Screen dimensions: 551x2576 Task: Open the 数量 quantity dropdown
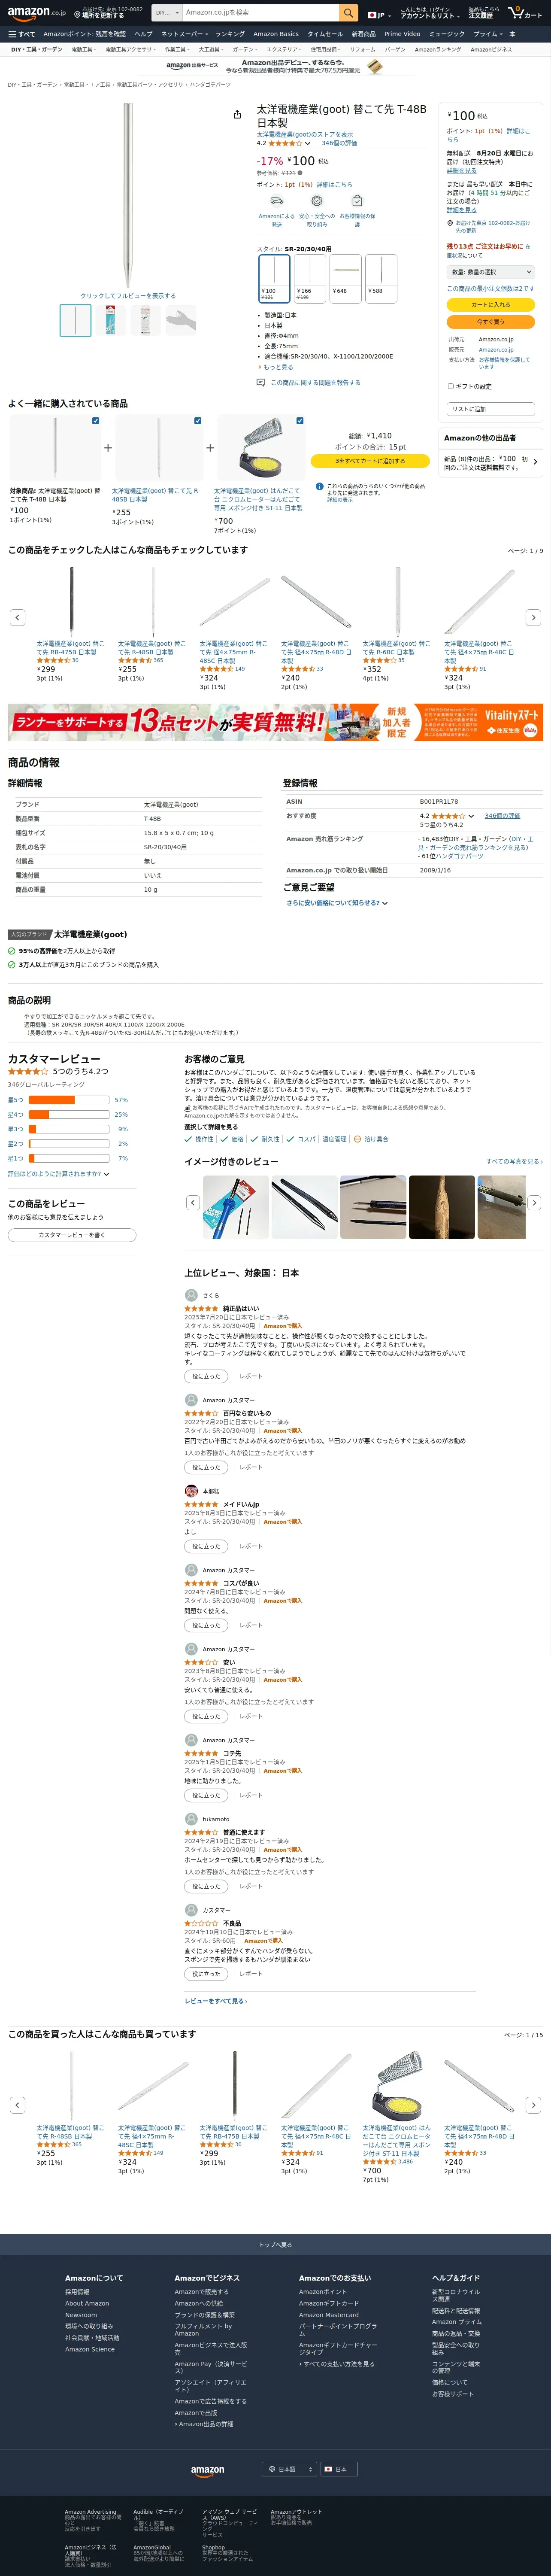tap(490, 272)
